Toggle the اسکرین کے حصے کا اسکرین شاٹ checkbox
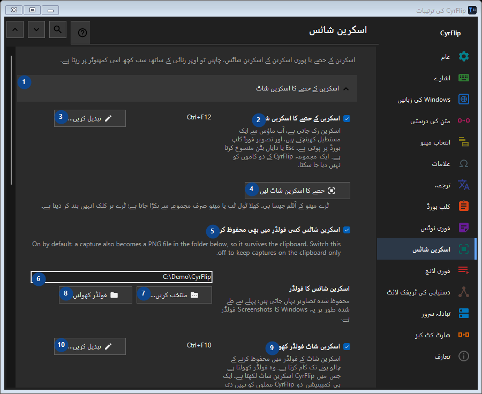Screen dimensions: 482x394 (x=347, y=119)
